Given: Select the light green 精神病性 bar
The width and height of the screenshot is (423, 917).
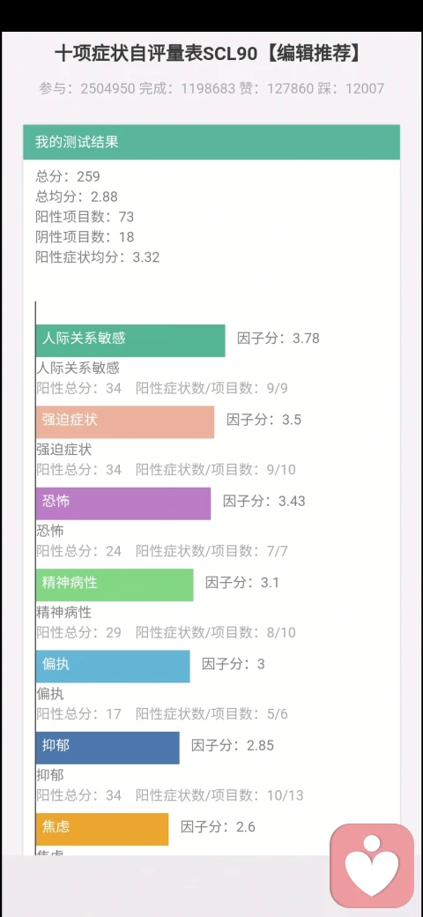Looking at the screenshot, I should point(115,585).
